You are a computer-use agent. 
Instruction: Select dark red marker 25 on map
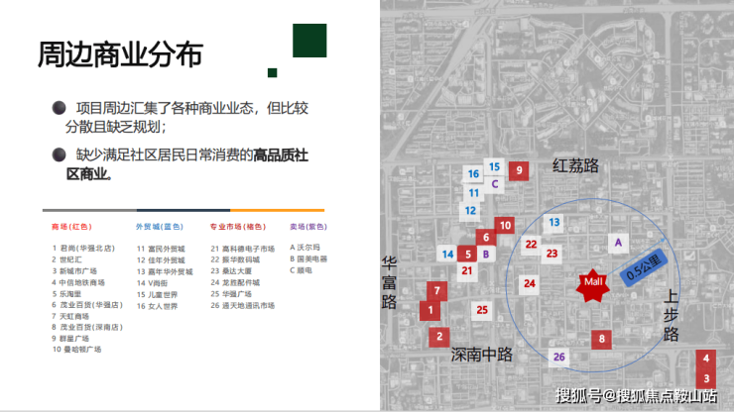(x=481, y=310)
